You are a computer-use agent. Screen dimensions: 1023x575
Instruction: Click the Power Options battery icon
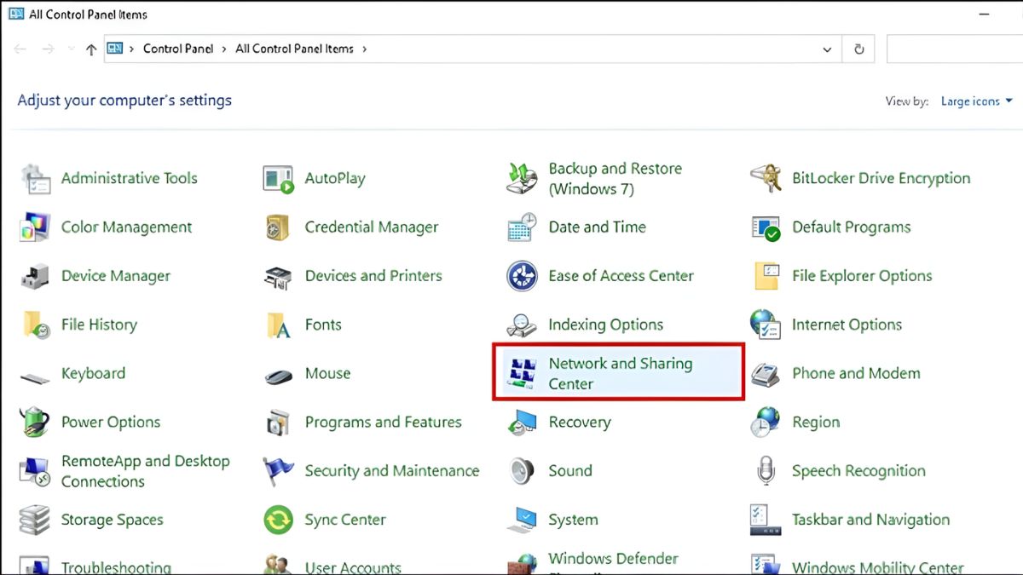point(35,422)
